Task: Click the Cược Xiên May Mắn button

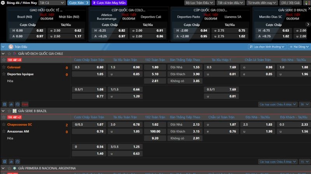Action: pyautogui.click(x=109, y=3)
